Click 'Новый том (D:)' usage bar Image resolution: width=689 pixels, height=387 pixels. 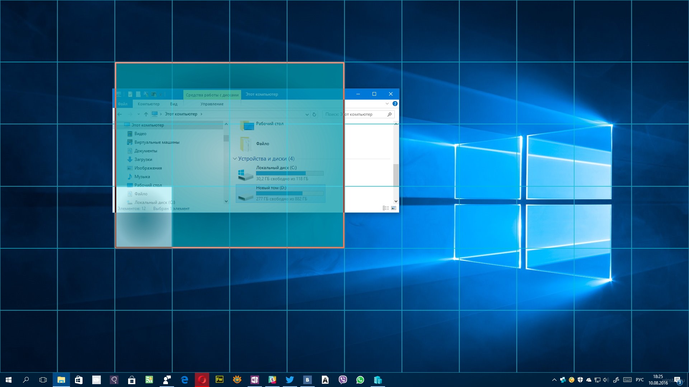click(290, 193)
